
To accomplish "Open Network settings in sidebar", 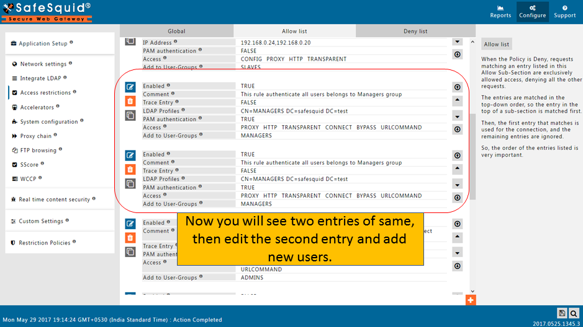I will tap(43, 64).
